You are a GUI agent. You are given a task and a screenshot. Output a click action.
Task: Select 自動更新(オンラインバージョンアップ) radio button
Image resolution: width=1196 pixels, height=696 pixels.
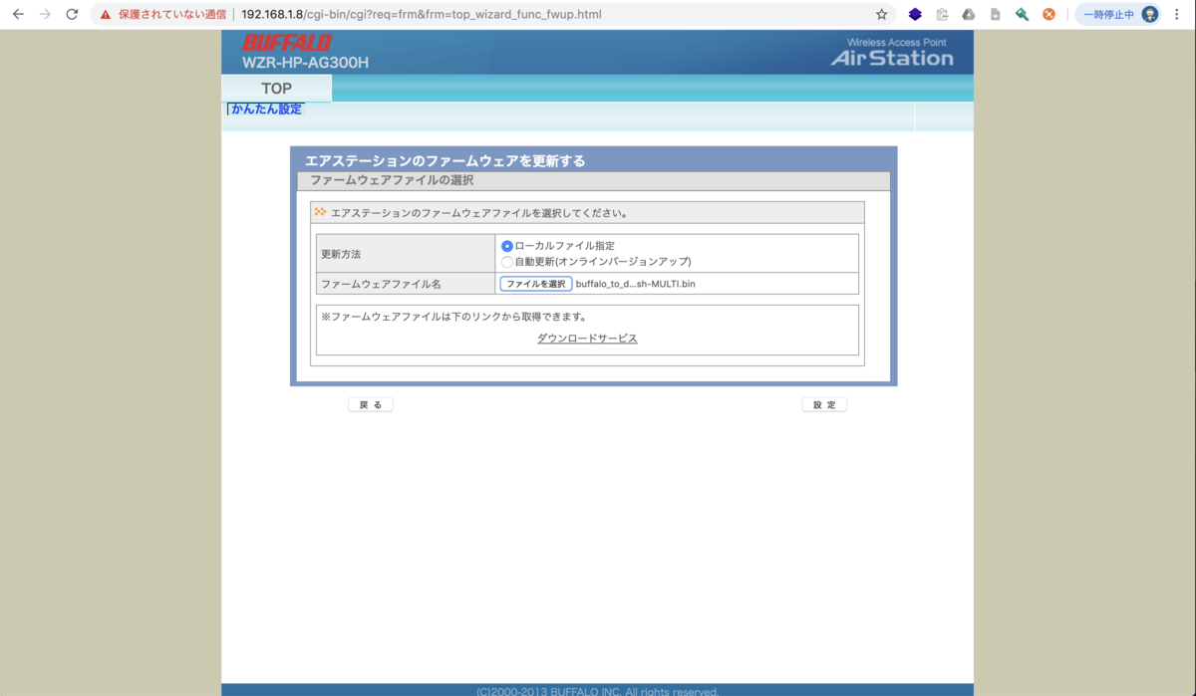[x=507, y=262]
